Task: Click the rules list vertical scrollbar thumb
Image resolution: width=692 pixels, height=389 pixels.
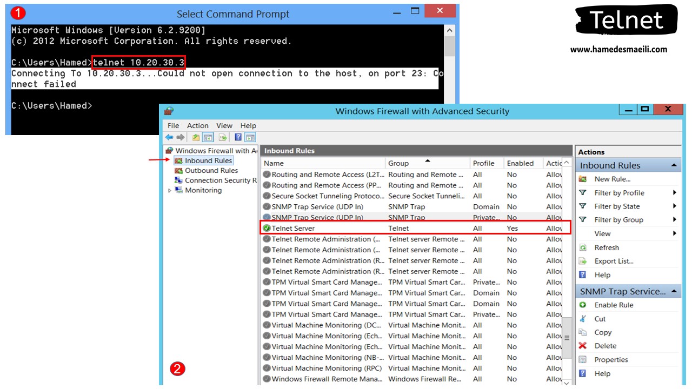Action: pyautogui.click(x=567, y=338)
